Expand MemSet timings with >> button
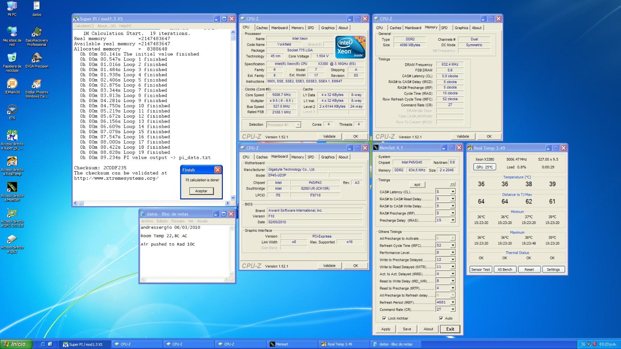Viewport: 621px width, 349px height. point(452,184)
